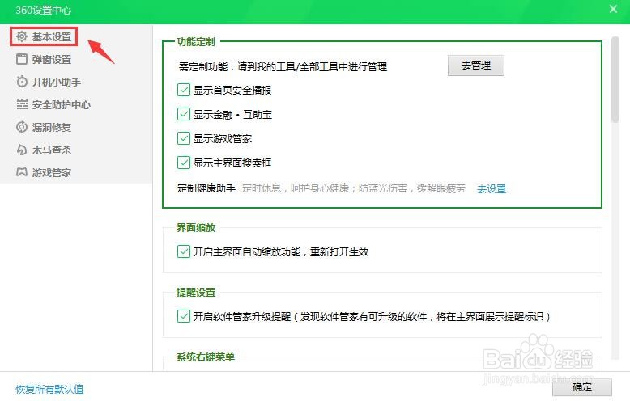The height and width of the screenshot is (401, 630).
Task: Click the swirl icon beside 木马查杀
Action: click(x=22, y=150)
